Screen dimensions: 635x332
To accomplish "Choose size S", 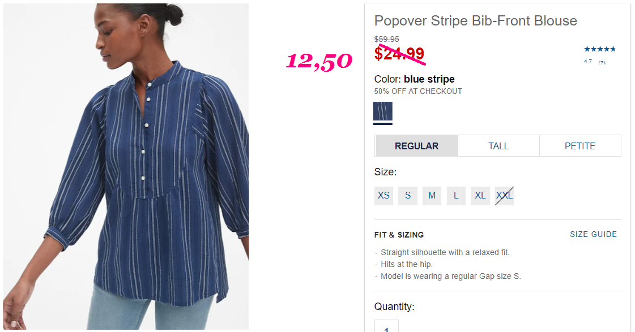I will click(x=408, y=196).
